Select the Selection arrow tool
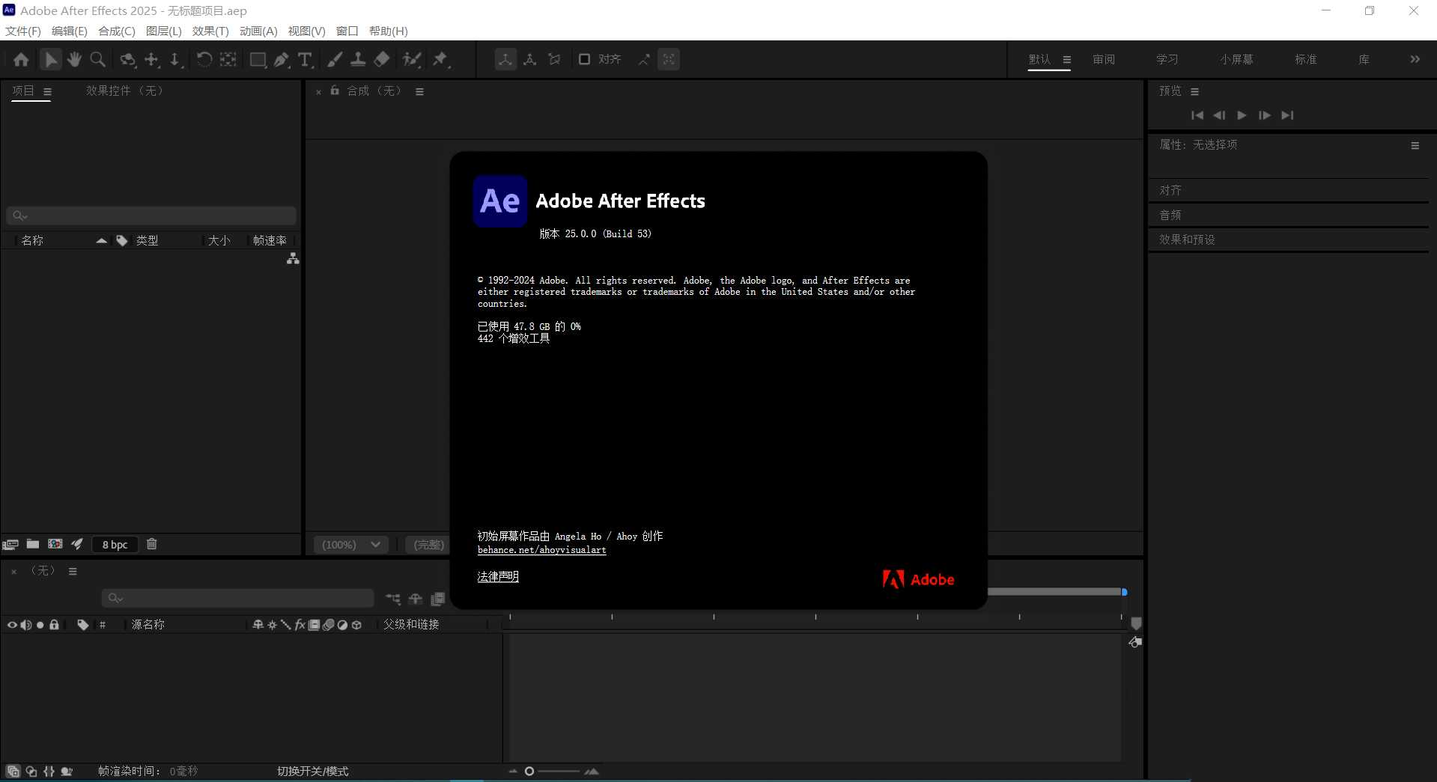Screen dimensions: 1437x782 (x=50, y=60)
